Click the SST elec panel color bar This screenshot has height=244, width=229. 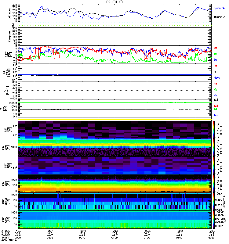[x=214, y=166]
